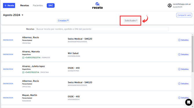
Task: Click WhatsApp icon for Alvarez, Julieta lopez
Action: [23, 72]
